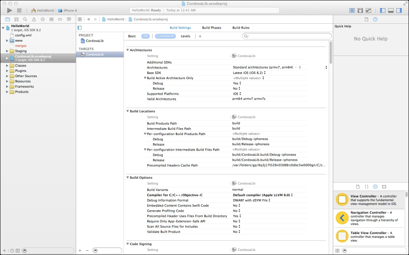Add a build setting with the plus button

point(200,36)
